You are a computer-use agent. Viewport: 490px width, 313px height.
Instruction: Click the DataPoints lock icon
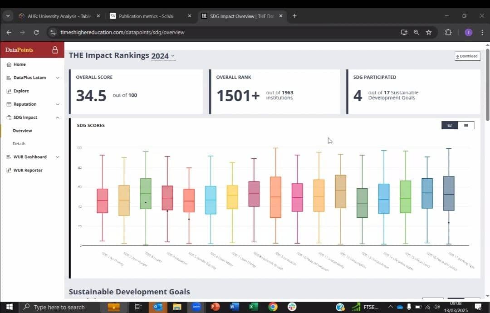[x=55, y=50]
